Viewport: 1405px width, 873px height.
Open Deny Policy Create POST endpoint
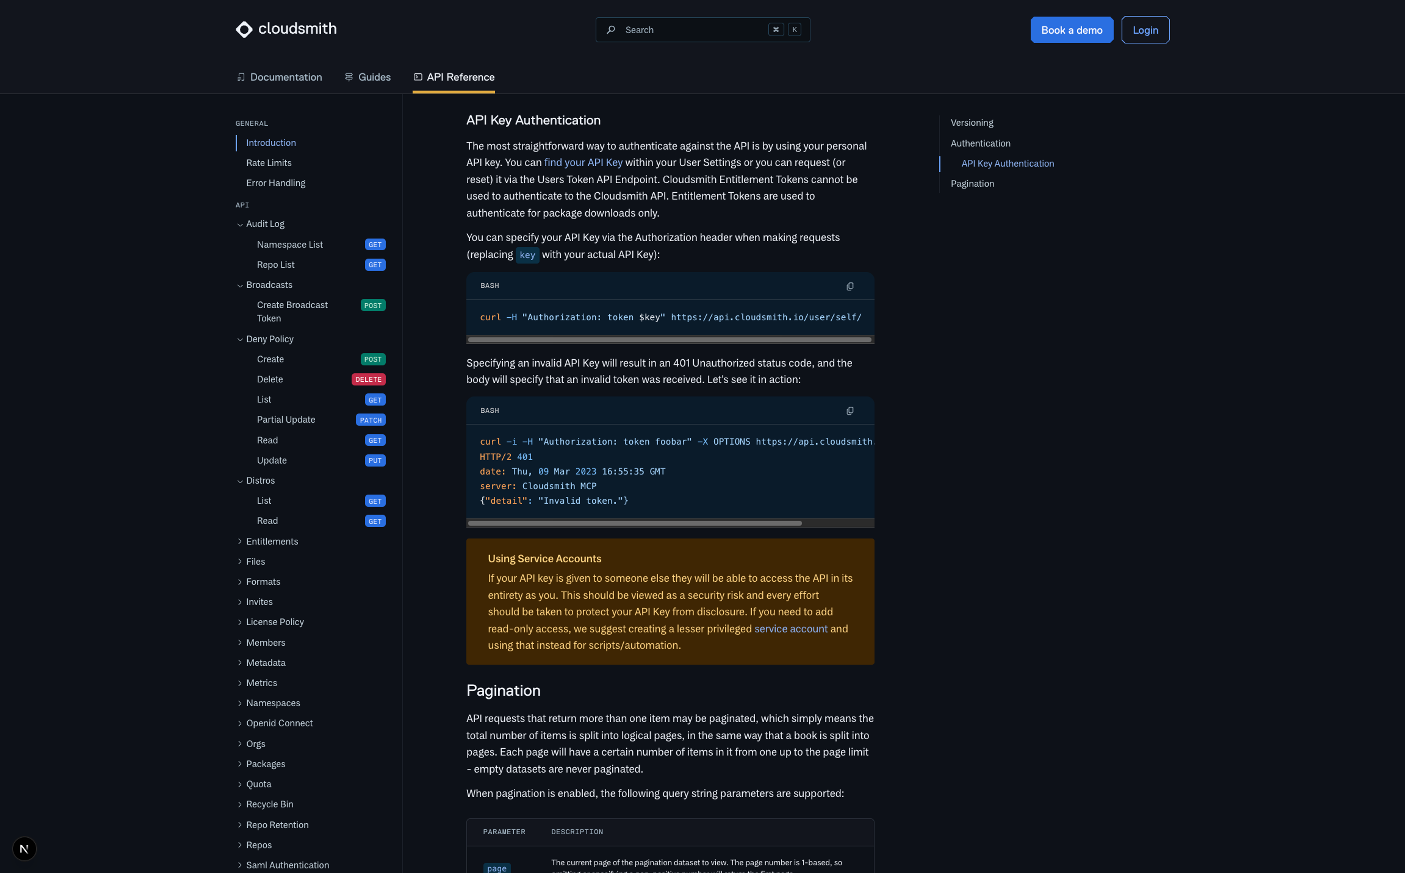(321, 359)
